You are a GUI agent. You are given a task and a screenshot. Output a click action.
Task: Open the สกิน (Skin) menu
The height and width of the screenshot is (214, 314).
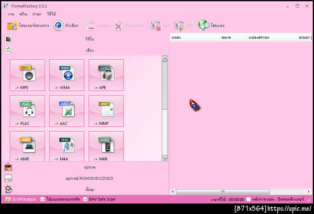[x=23, y=14]
